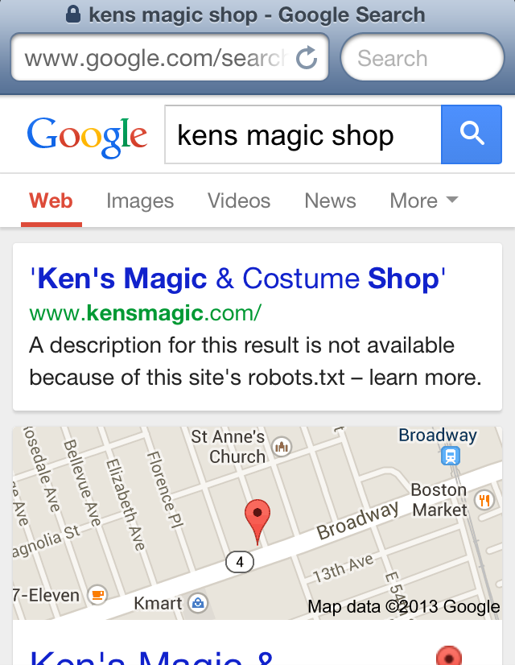Image resolution: width=515 pixels, height=665 pixels.
Task: Switch to the Videos tab
Action: click(x=239, y=200)
